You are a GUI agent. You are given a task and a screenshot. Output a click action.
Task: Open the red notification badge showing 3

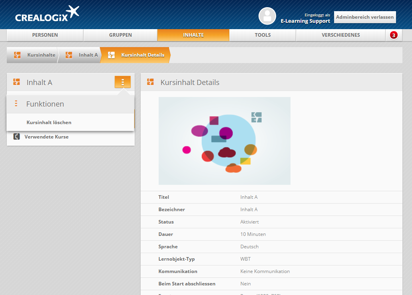(x=394, y=35)
